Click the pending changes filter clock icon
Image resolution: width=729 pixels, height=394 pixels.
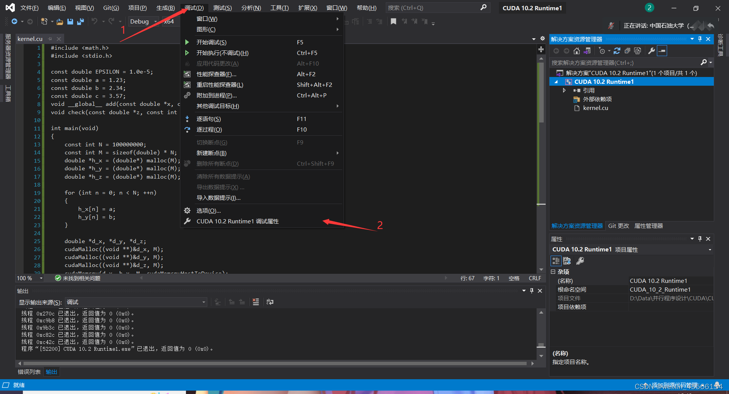pyautogui.click(x=602, y=51)
